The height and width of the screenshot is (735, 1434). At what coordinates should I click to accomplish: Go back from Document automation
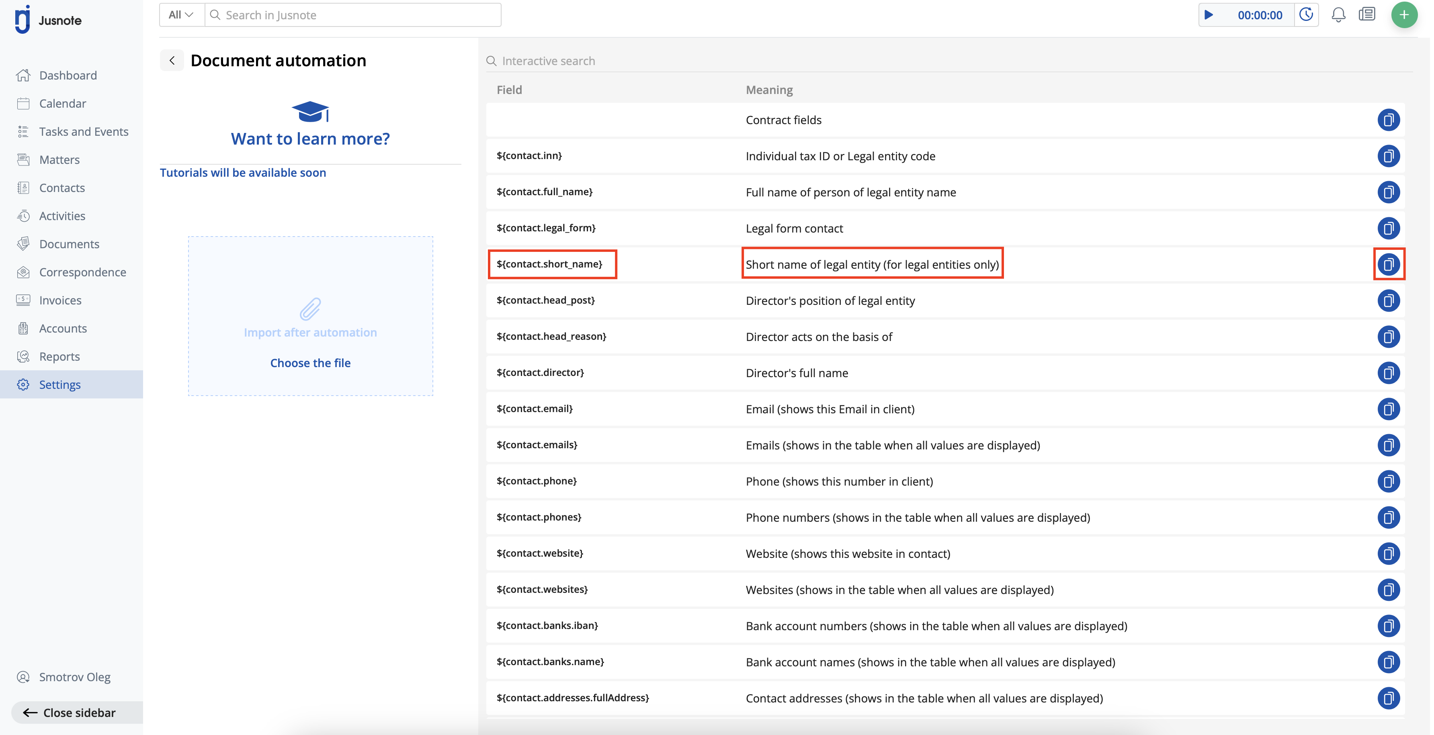pos(172,60)
